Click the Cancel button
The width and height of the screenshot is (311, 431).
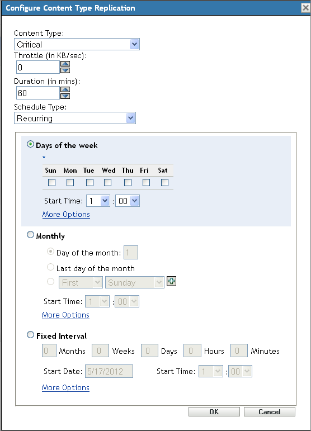tap(270, 412)
